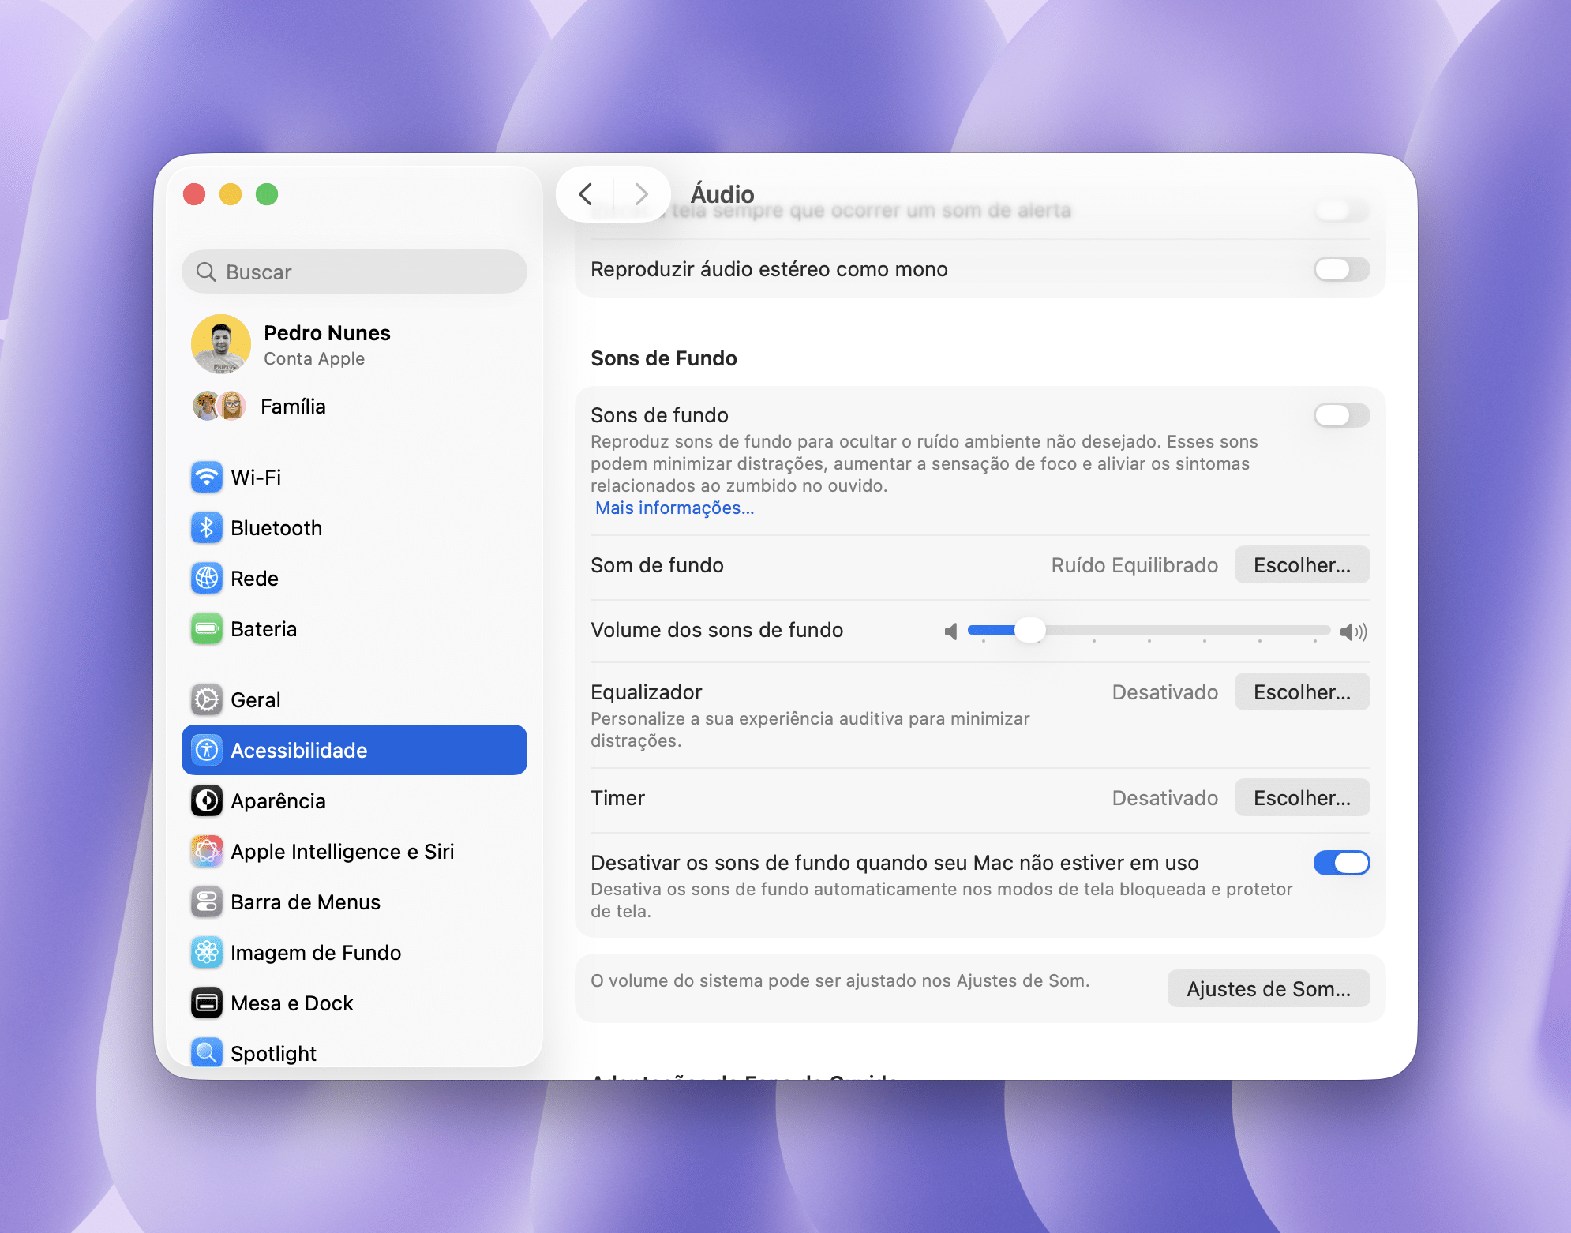The height and width of the screenshot is (1233, 1571).
Task: Click the background sounds volume slider
Action: [x=1149, y=630]
